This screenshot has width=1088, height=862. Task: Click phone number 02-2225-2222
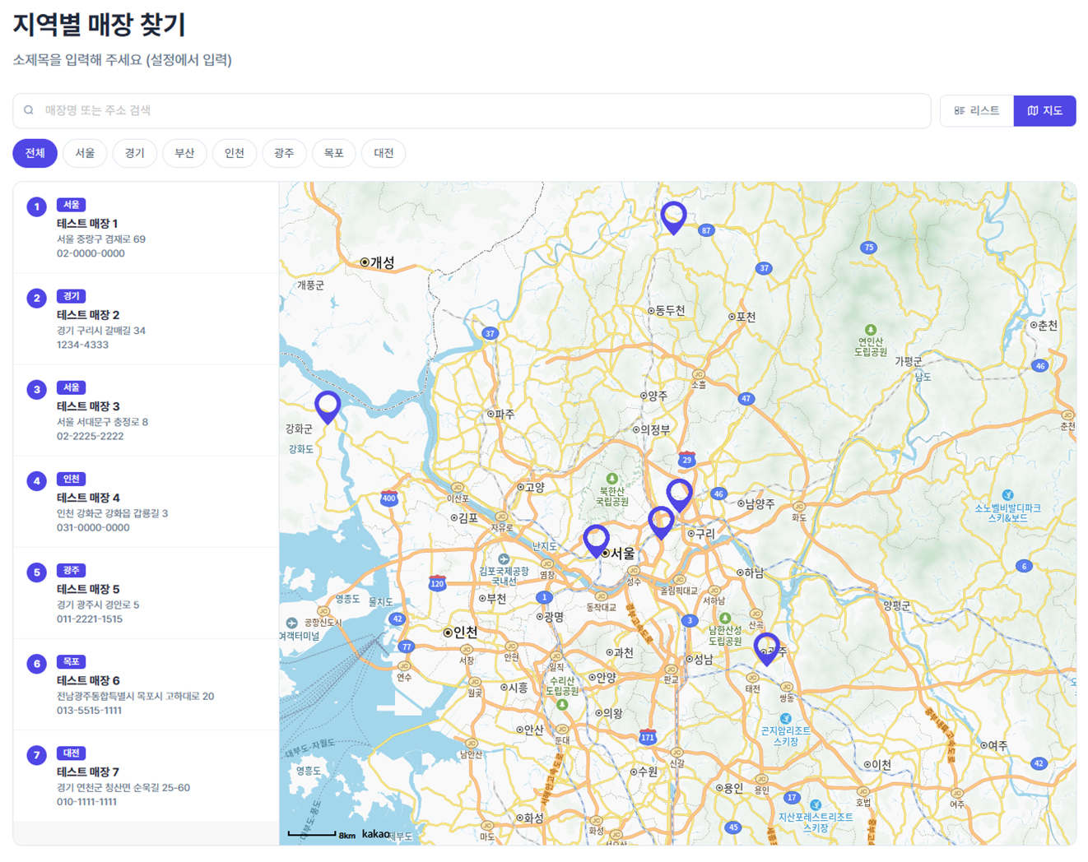click(x=90, y=436)
